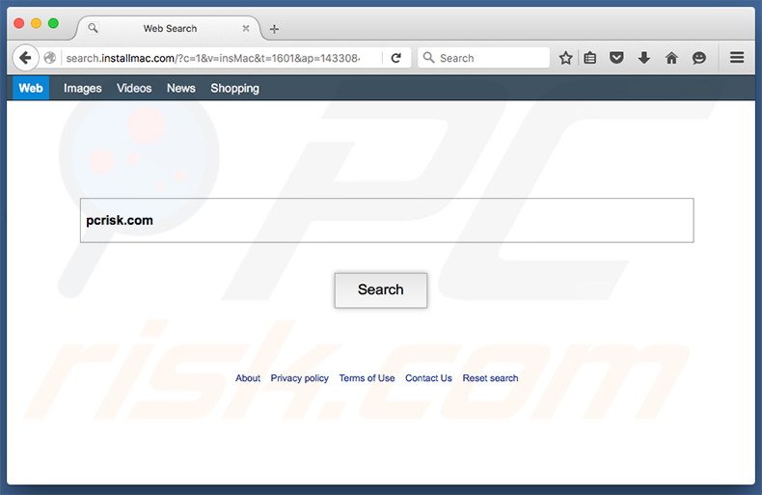The width and height of the screenshot is (762, 495).
Task: Click the yellow minimize window button
Action: [x=36, y=23]
